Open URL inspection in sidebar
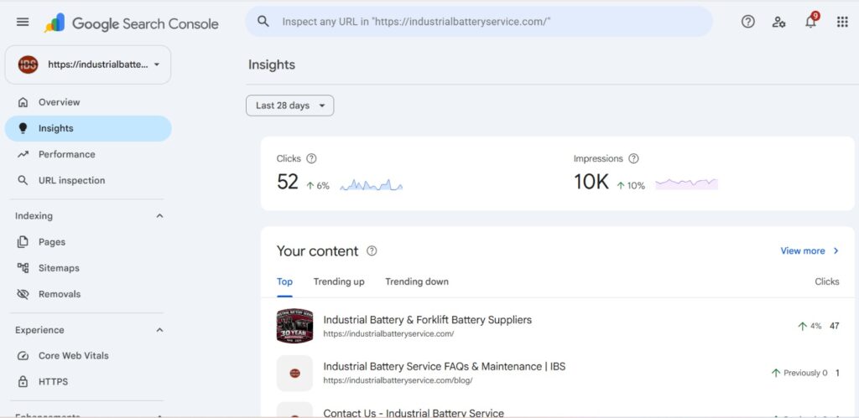The image size is (859, 418). point(87,181)
